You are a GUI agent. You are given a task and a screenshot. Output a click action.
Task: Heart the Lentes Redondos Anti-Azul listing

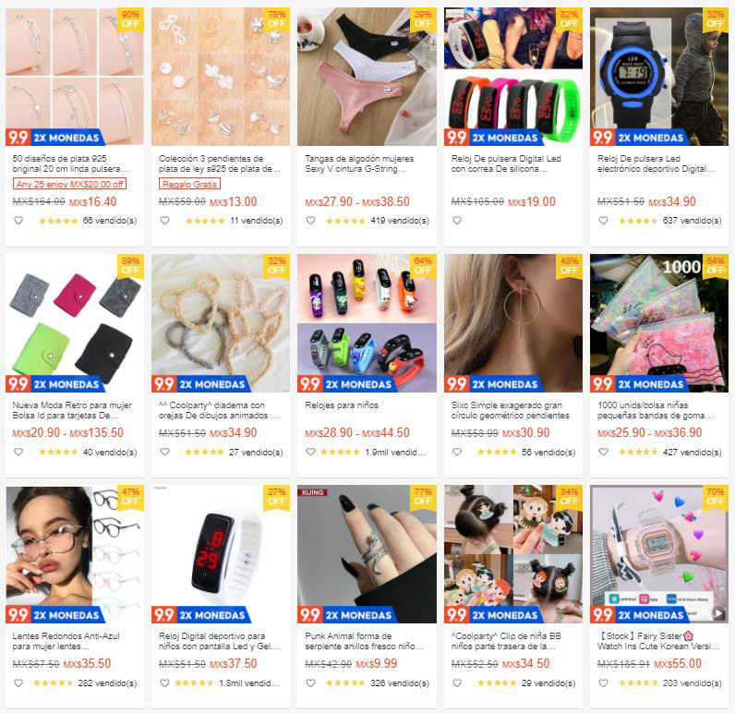point(18,683)
